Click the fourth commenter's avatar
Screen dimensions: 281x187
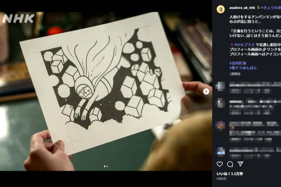click(221, 151)
